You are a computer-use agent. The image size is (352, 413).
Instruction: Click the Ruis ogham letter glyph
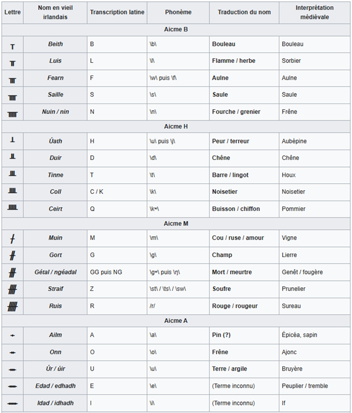[x=13, y=306]
